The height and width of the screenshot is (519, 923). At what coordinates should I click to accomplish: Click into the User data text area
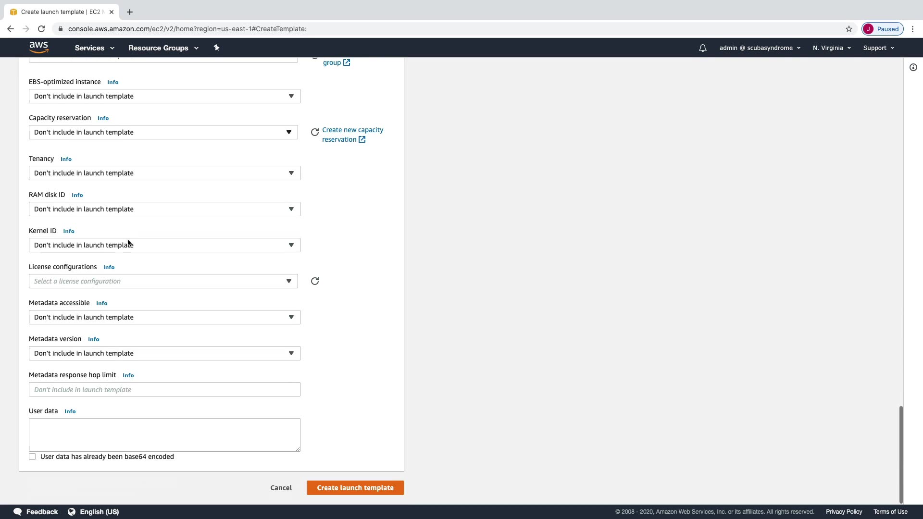[x=164, y=434]
